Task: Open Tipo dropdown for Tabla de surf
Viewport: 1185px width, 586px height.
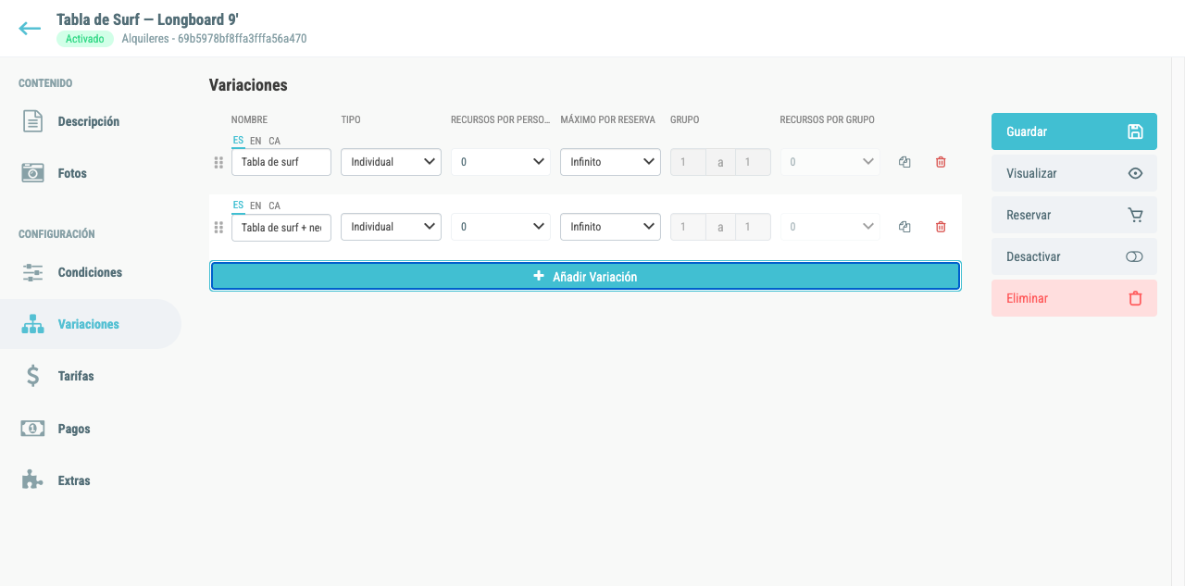Action: (391, 162)
